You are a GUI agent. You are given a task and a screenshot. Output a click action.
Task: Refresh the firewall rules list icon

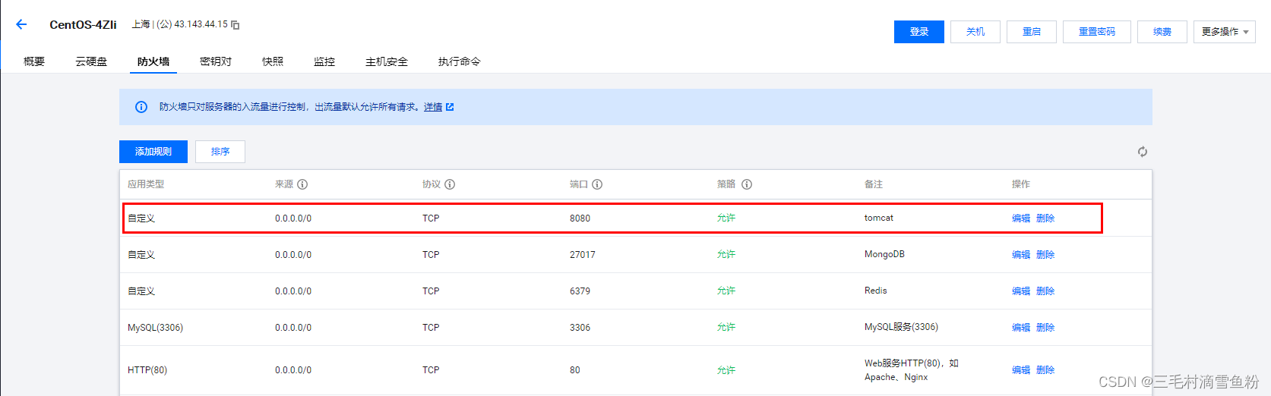(1142, 152)
